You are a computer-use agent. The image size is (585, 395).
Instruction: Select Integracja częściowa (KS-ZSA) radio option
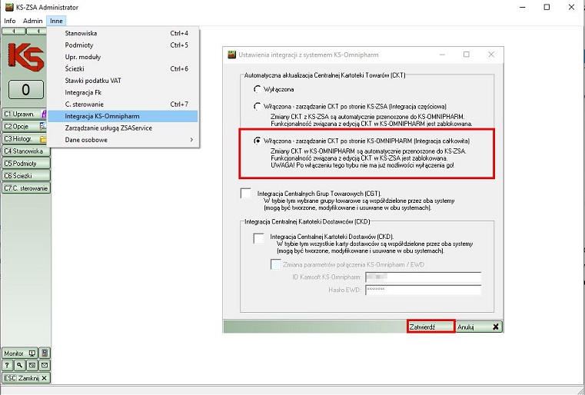click(x=257, y=107)
